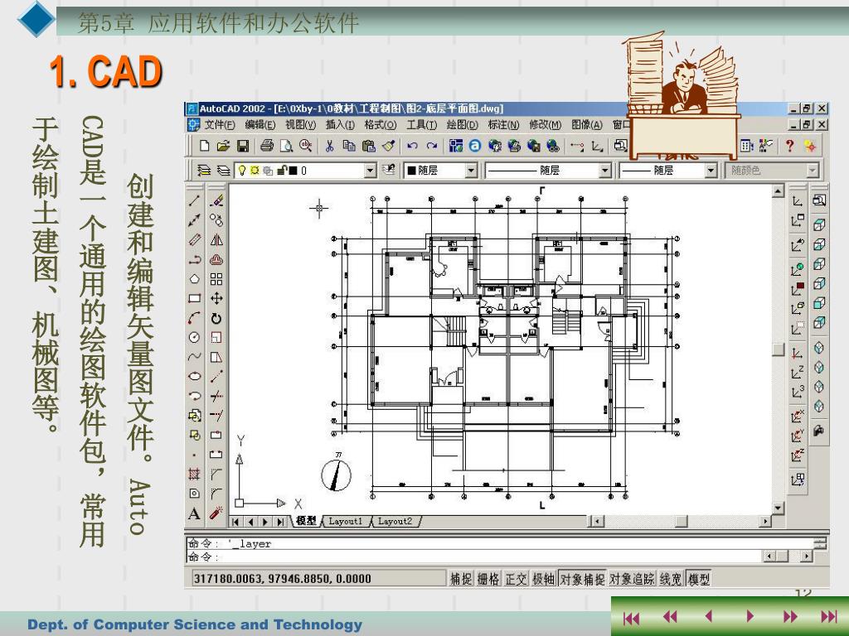Open Help with the question mark icon
The height and width of the screenshot is (636, 849).
click(x=790, y=146)
